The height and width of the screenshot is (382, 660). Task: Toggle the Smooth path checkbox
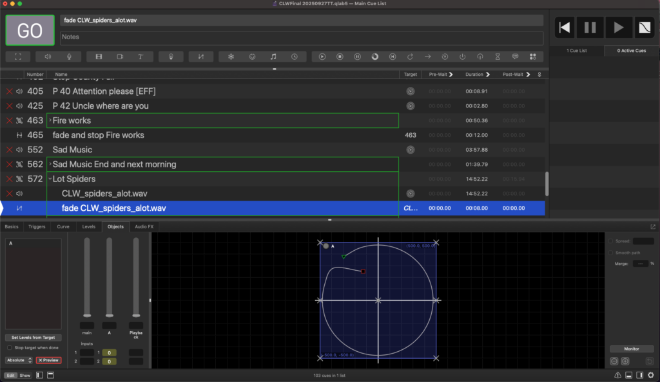[x=611, y=253]
